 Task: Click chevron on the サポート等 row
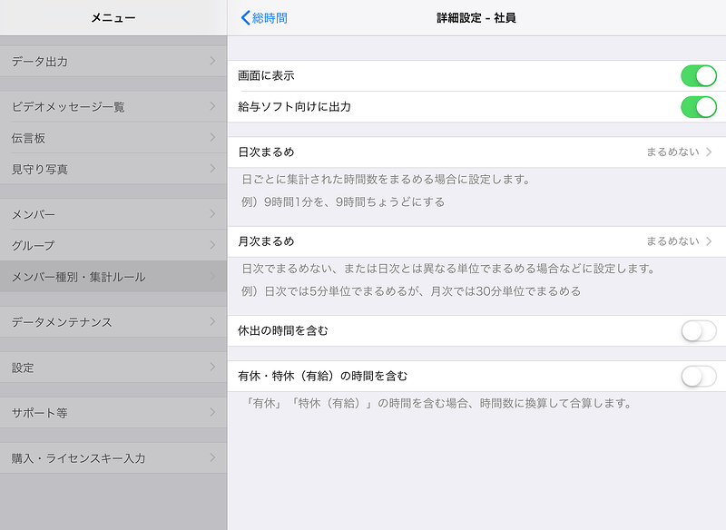pyautogui.click(x=212, y=413)
